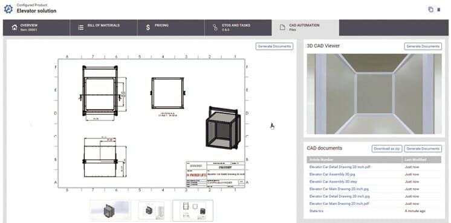The height and width of the screenshot is (223, 451).
Task: Open the Overview tab
Action: point(36,28)
